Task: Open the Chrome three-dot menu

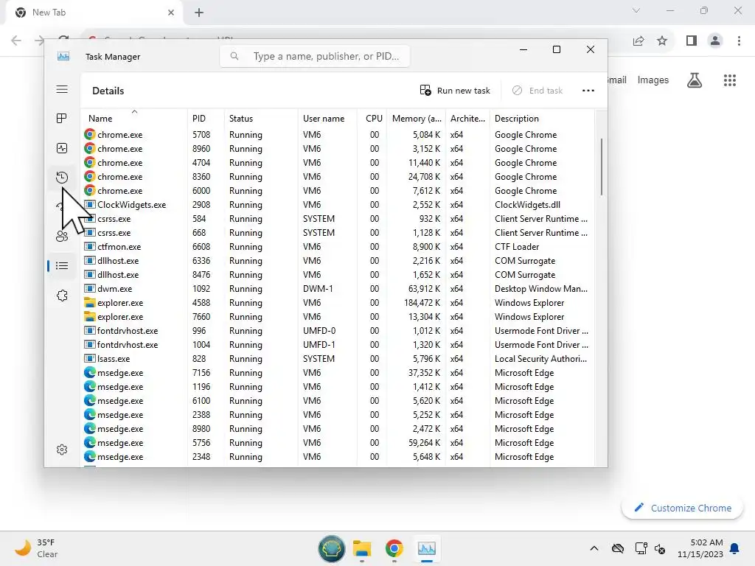Action: pyautogui.click(x=739, y=41)
